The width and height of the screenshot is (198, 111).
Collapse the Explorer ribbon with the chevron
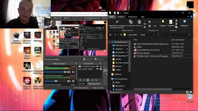click(188, 17)
